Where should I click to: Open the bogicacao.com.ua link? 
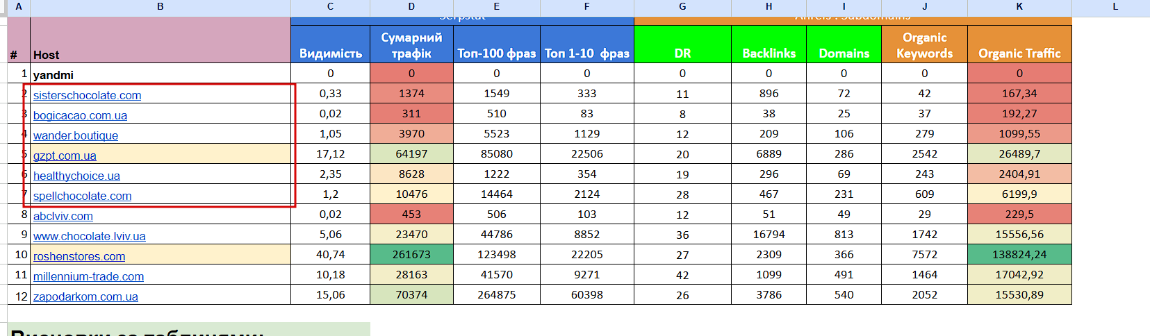pyautogui.click(x=80, y=115)
